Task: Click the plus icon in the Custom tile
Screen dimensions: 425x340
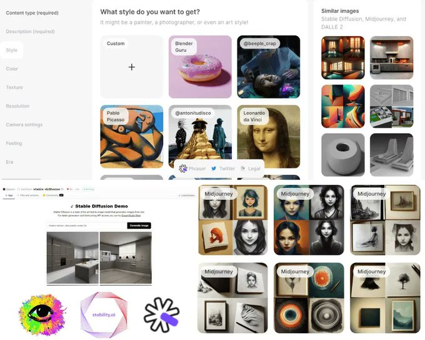Action: (132, 67)
